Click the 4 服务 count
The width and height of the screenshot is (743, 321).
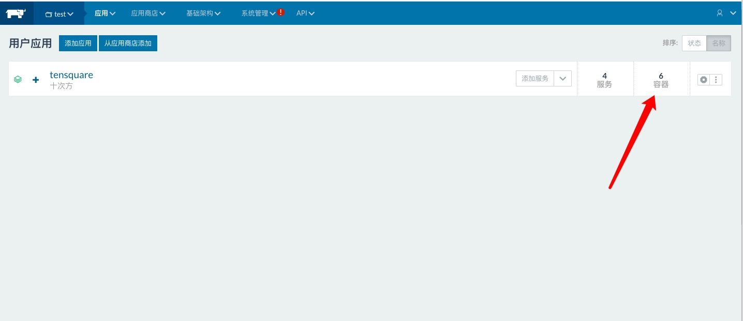[604, 80]
